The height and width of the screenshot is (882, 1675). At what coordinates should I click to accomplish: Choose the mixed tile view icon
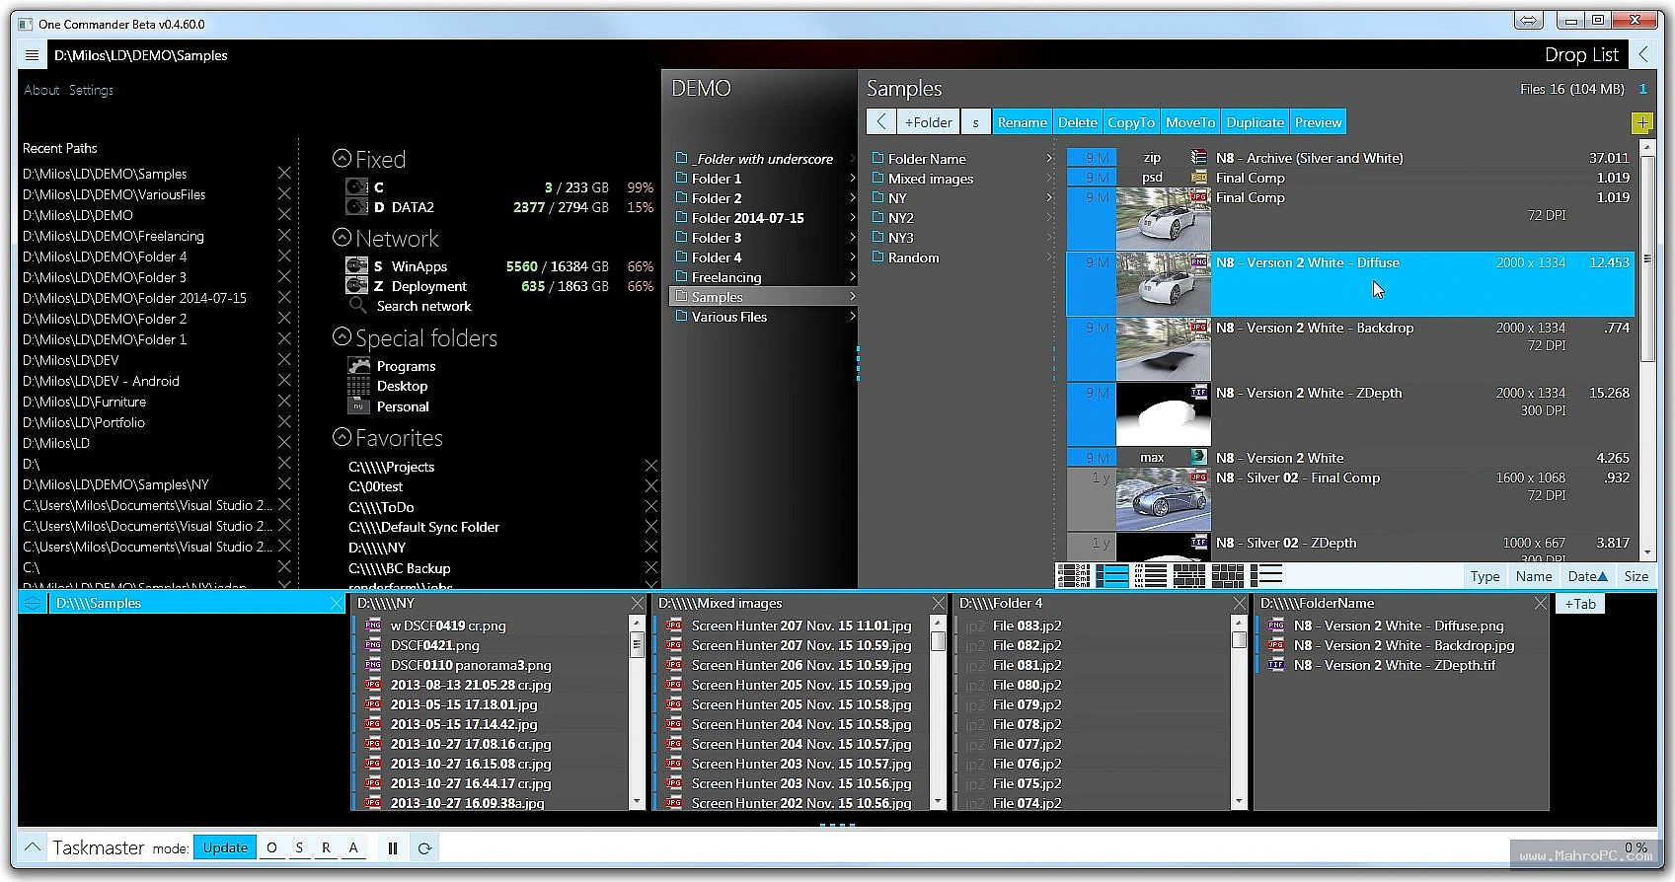1188,575
